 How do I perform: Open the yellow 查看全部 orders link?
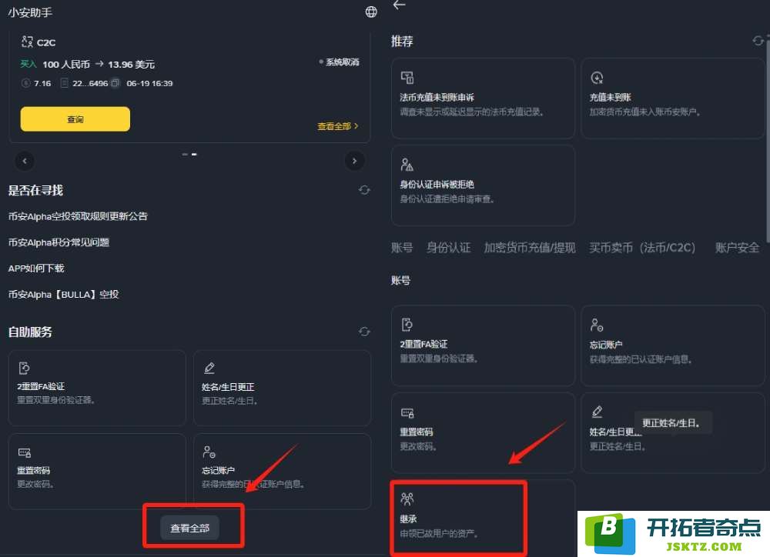pyautogui.click(x=338, y=126)
